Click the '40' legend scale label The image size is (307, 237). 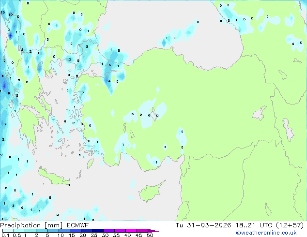click(128, 235)
